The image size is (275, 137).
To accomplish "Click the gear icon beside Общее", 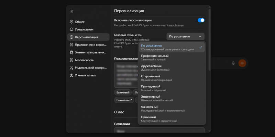I will click(71, 22).
